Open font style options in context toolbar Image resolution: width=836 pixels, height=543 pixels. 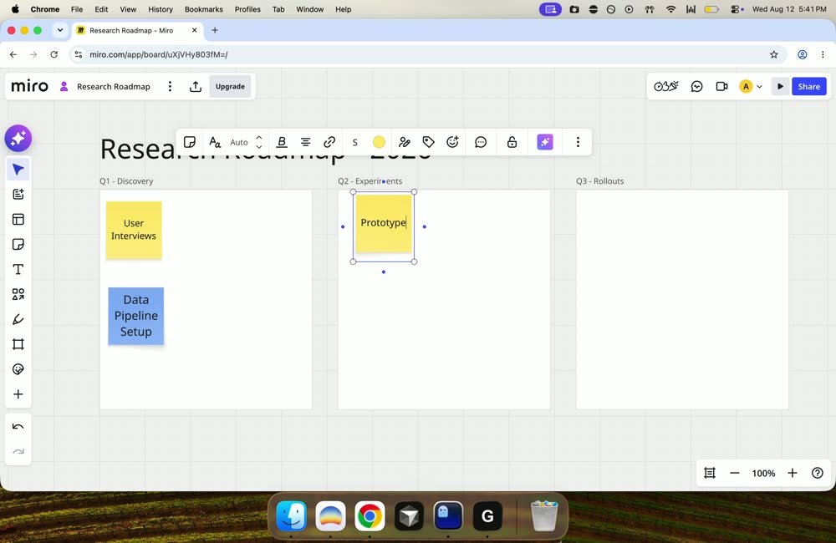(215, 142)
